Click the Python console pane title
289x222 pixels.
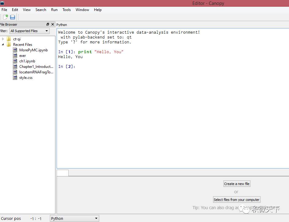(x=62, y=25)
